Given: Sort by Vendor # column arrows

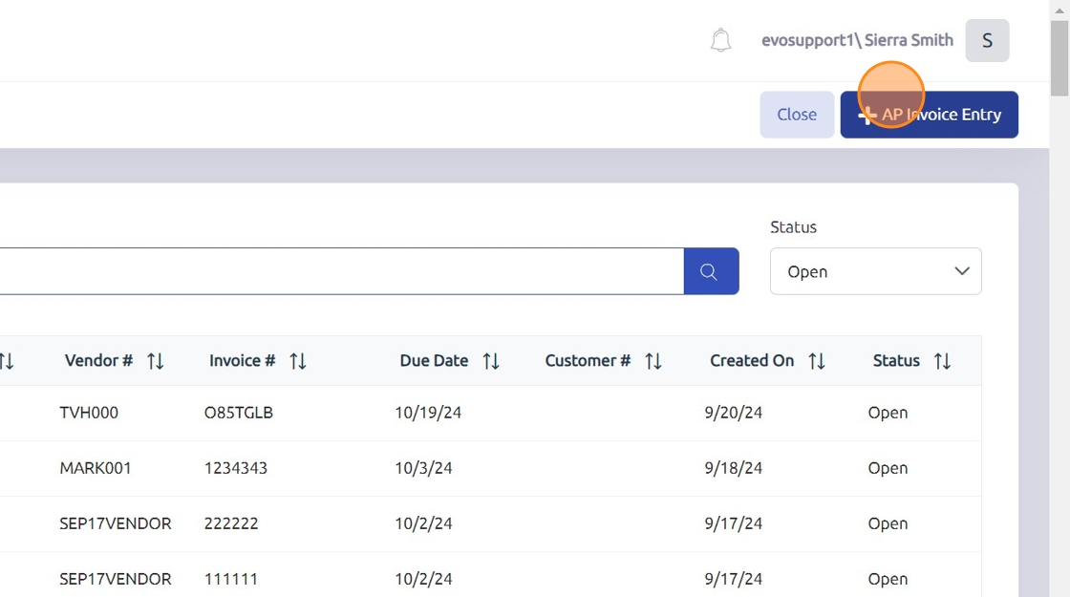Looking at the screenshot, I should pos(156,361).
